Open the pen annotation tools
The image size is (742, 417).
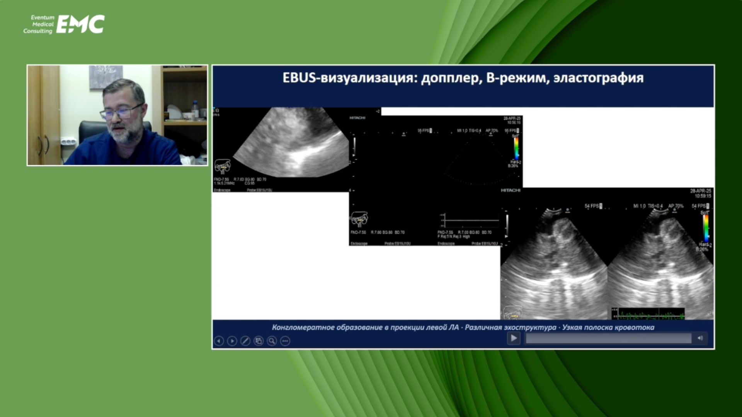pos(245,341)
